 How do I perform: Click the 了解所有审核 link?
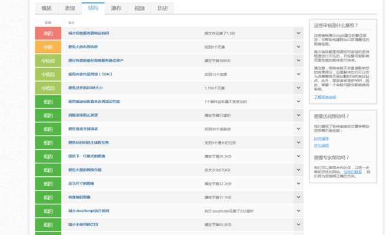pos(325,97)
